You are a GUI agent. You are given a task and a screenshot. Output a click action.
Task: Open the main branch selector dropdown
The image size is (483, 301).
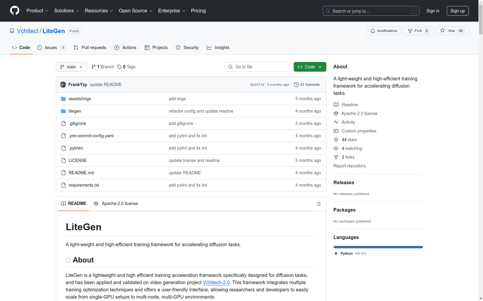tap(72, 67)
